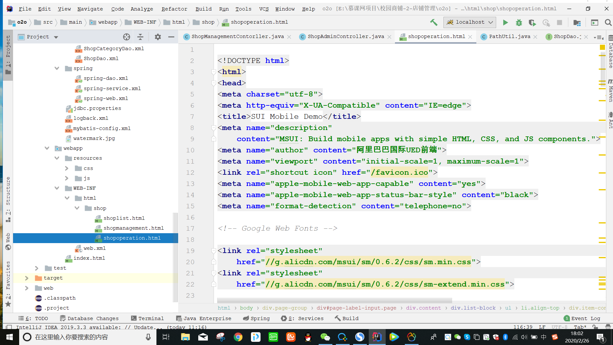Image resolution: width=613 pixels, height=345 pixels.
Task: Collapse the webapp folder
Action: pos(47,148)
